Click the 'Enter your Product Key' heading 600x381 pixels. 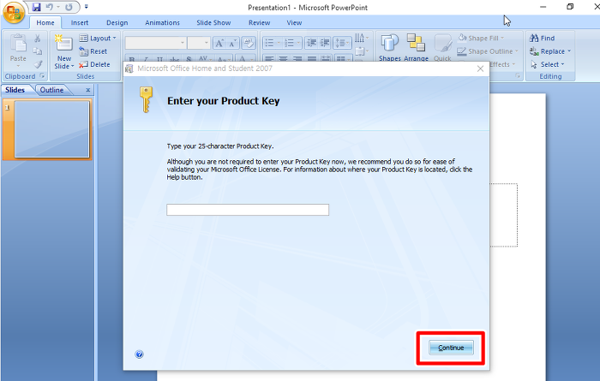[x=224, y=101]
